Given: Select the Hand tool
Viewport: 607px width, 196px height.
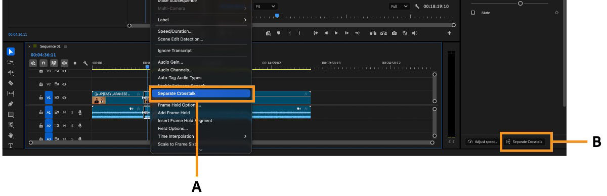Looking at the screenshot, I should click(11, 135).
